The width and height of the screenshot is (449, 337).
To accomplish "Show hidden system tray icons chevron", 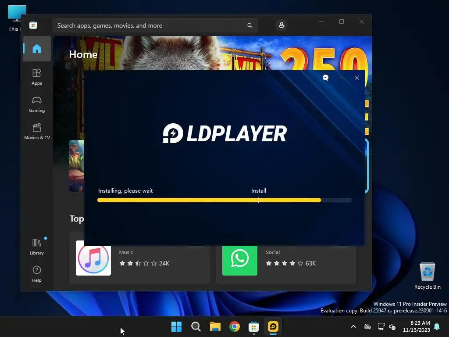I will click(353, 326).
